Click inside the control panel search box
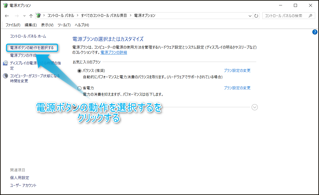 click(284, 16)
